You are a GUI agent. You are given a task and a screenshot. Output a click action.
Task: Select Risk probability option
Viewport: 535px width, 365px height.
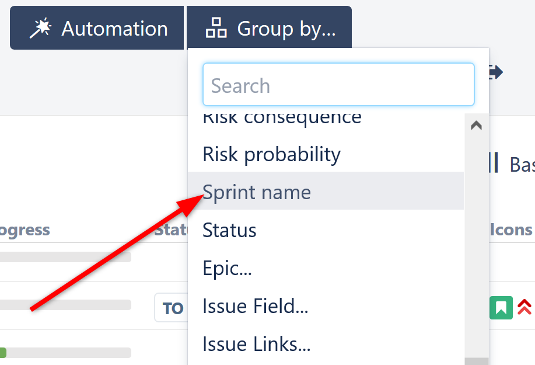click(271, 154)
